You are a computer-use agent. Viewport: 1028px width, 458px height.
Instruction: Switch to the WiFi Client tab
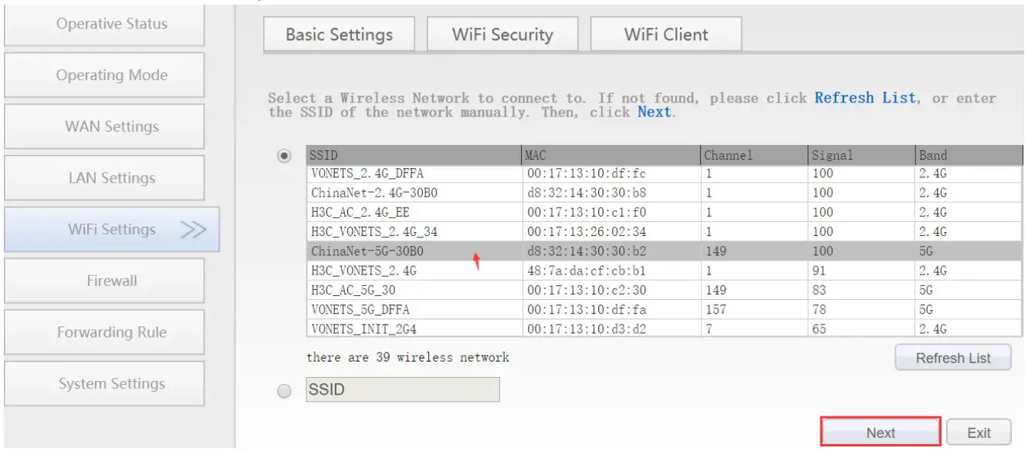point(665,33)
